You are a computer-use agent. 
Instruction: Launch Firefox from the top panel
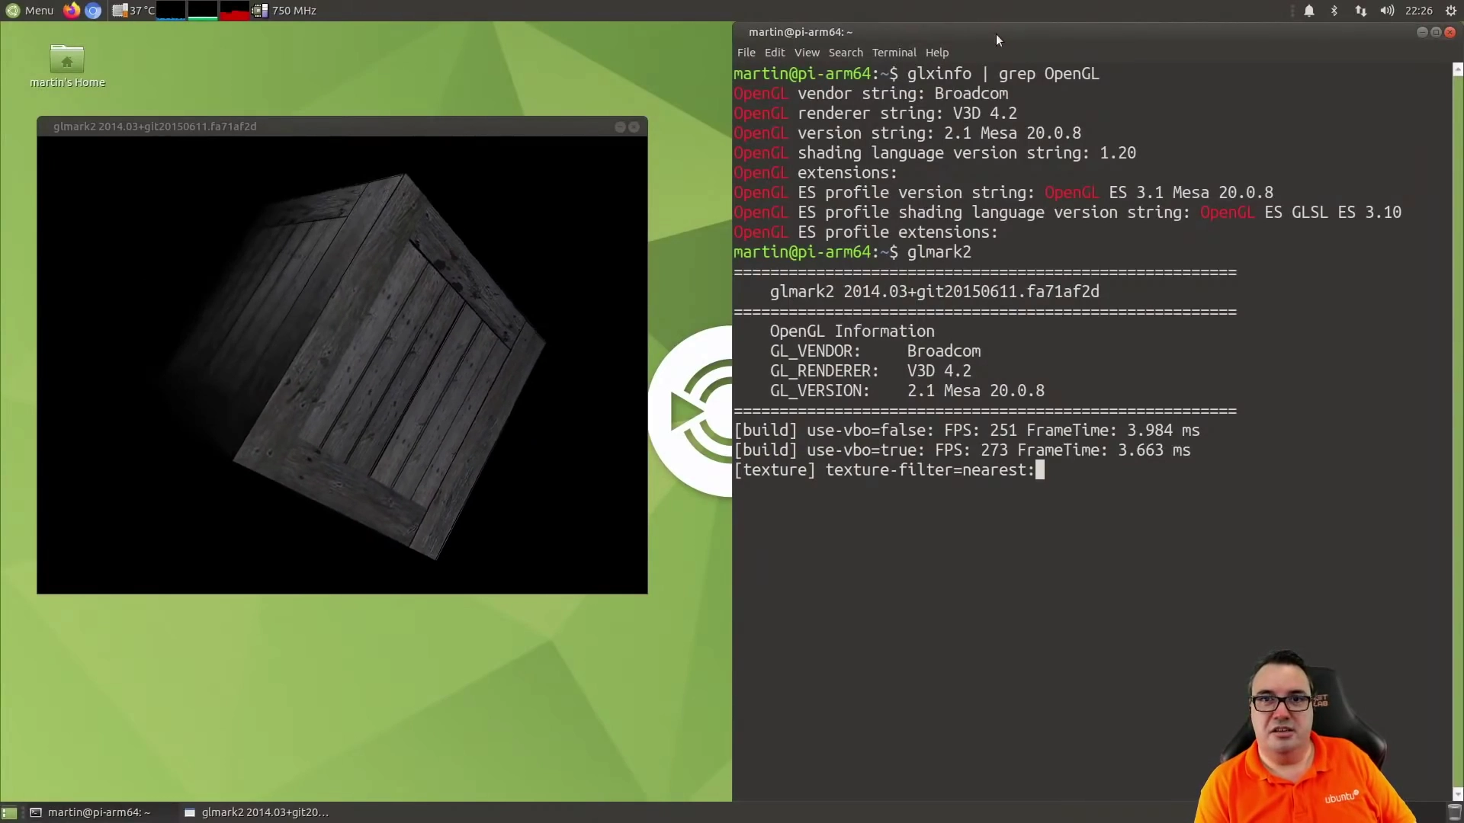pyautogui.click(x=72, y=11)
